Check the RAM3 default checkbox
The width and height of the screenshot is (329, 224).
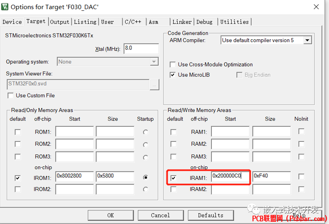[173, 157]
